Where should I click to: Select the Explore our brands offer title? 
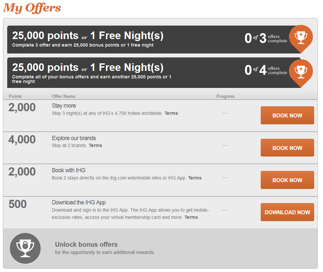(74, 138)
